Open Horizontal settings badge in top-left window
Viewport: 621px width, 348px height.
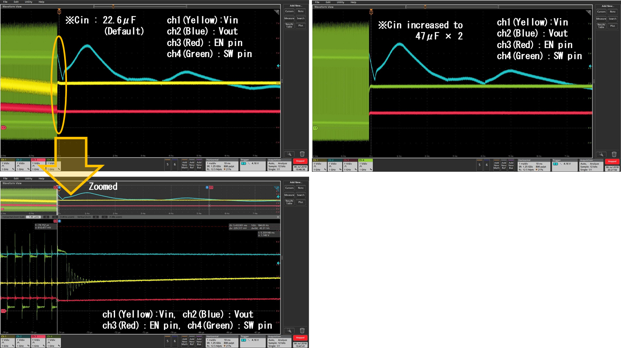point(222,165)
